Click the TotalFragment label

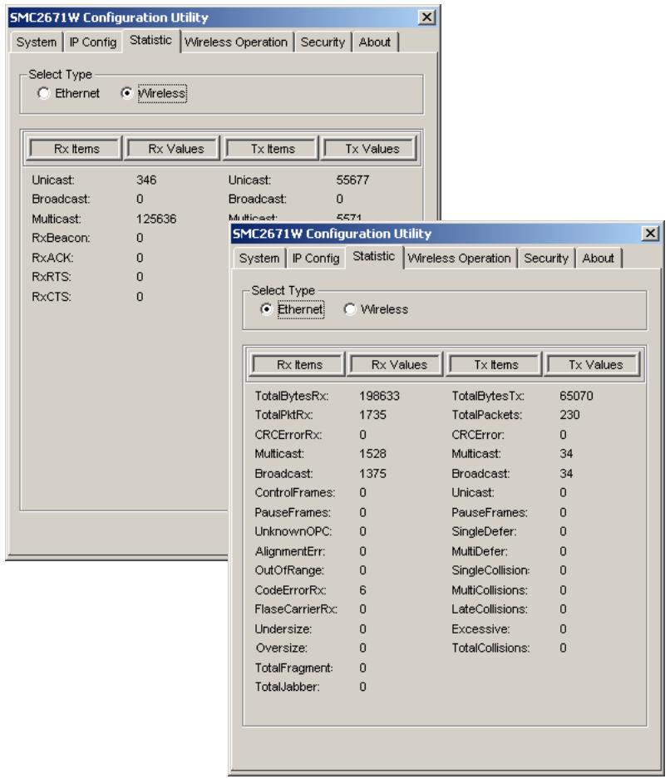pos(293,668)
